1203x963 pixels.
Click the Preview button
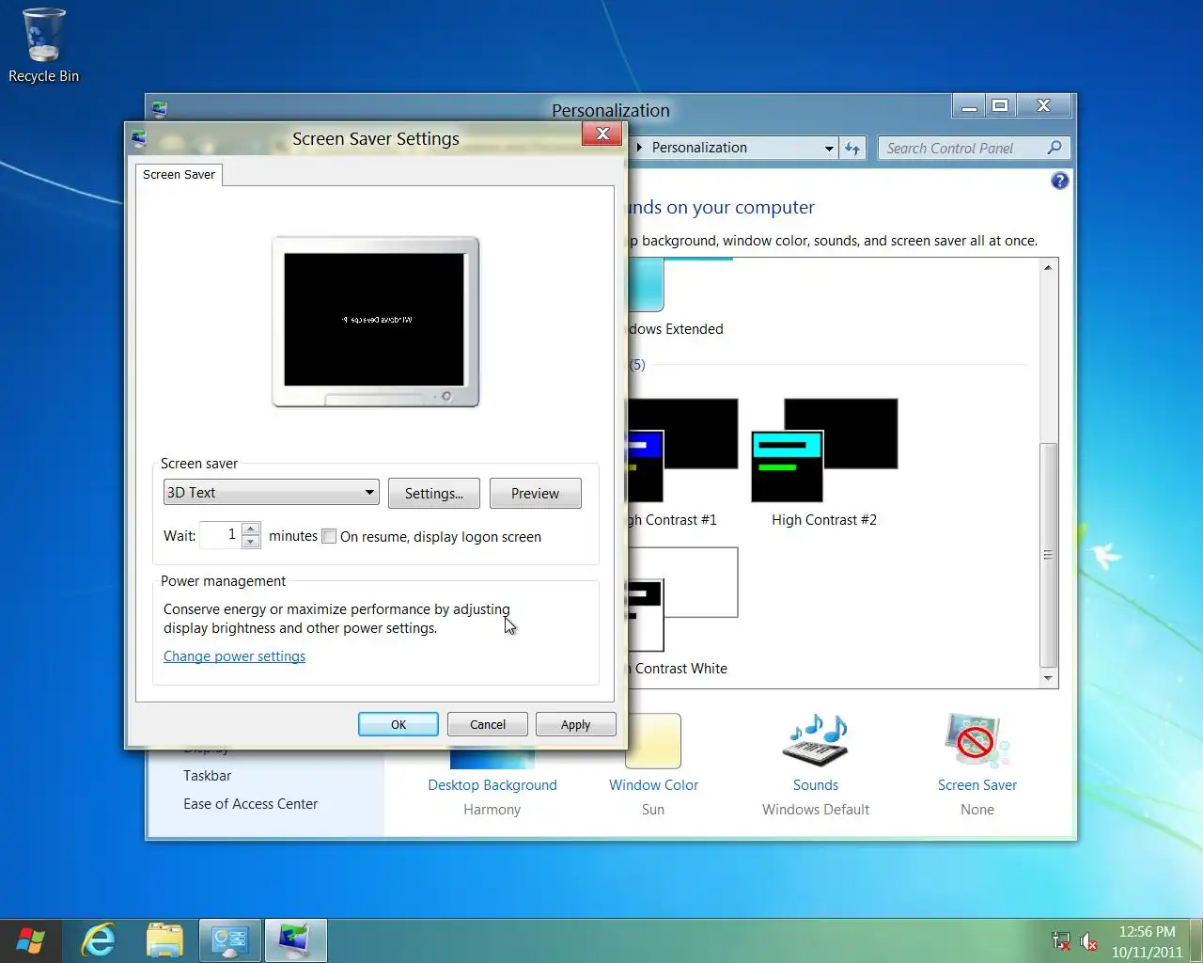(535, 493)
